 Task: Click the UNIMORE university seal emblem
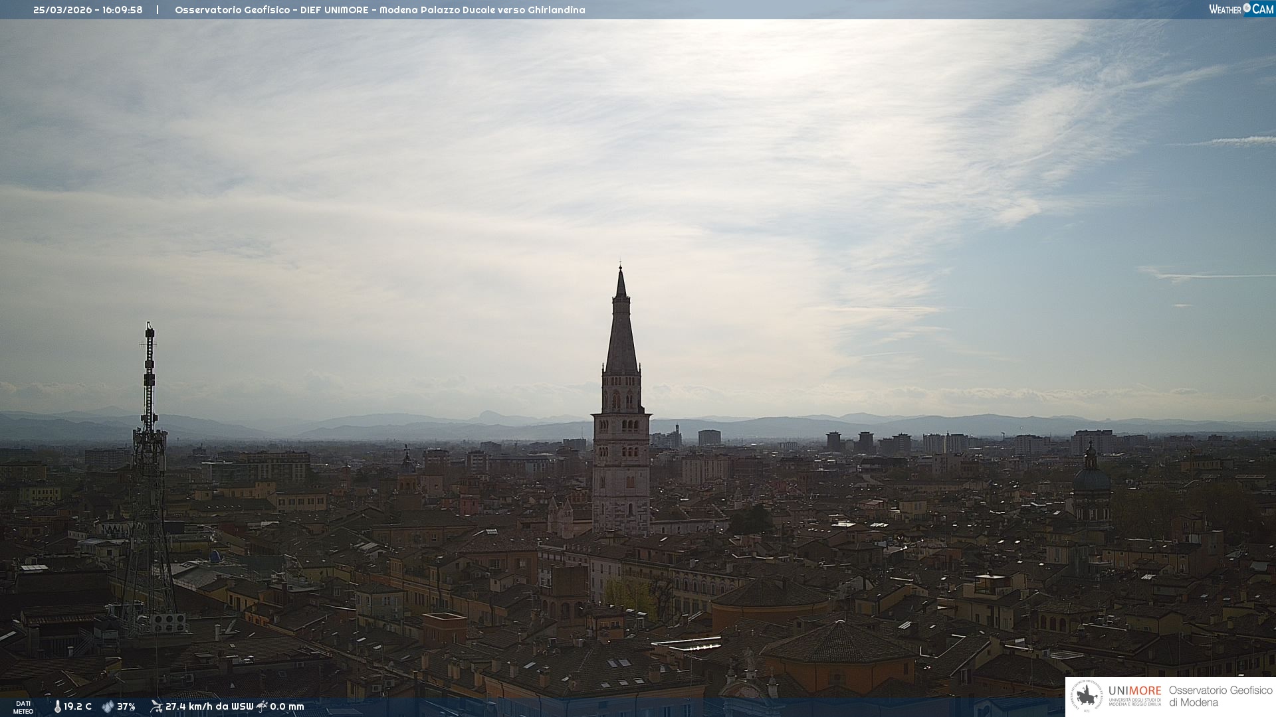pos(1087,696)
